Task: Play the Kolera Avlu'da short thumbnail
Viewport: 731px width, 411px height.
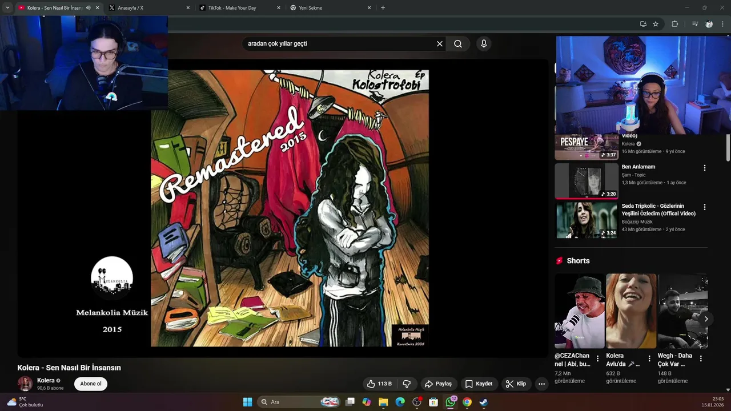Action: coord(631,311)
